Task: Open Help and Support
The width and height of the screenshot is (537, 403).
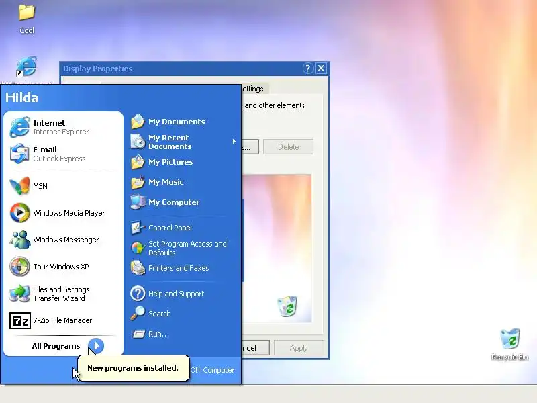Action: click(x=182, y=294)
